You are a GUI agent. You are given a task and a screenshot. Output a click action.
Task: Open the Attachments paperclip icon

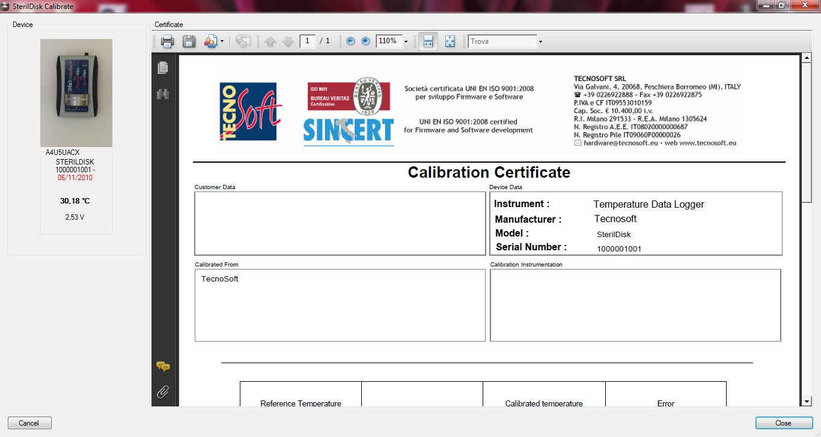[162, 392]
